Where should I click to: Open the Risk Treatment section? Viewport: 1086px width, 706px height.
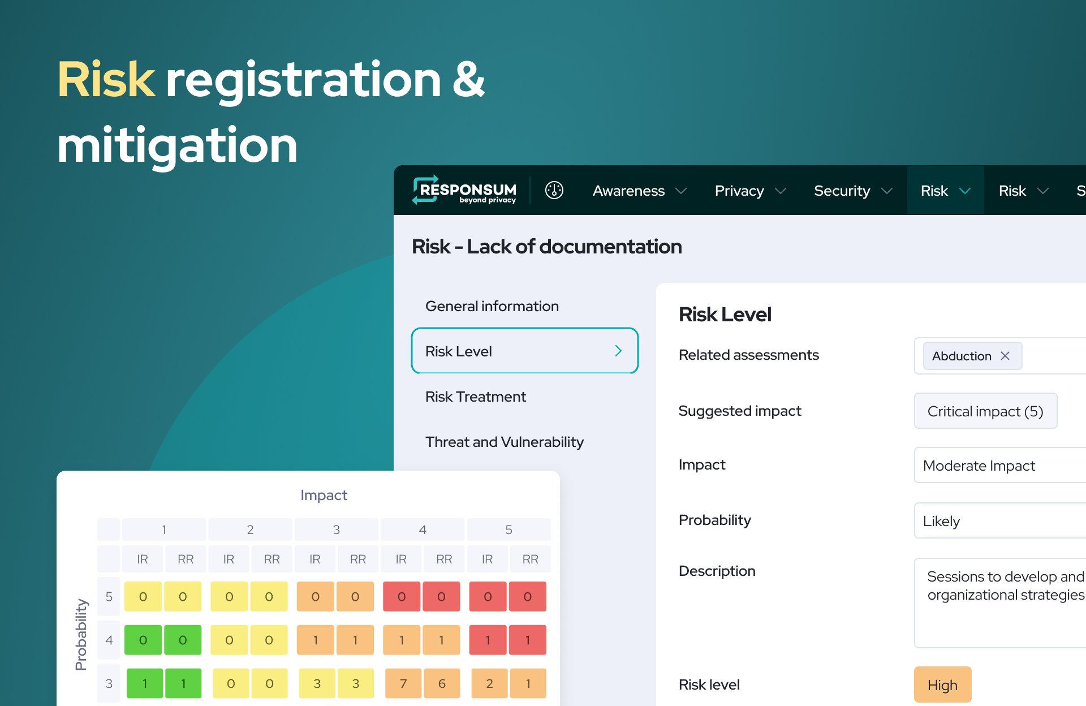click(x=475, y=397)
